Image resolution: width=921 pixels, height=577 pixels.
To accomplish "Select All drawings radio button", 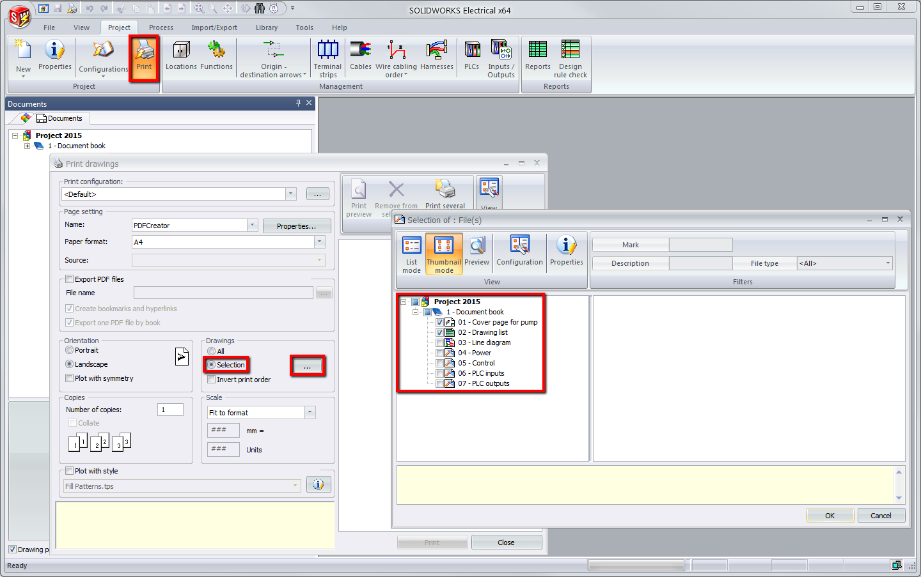I will click(x=212, y=351).
